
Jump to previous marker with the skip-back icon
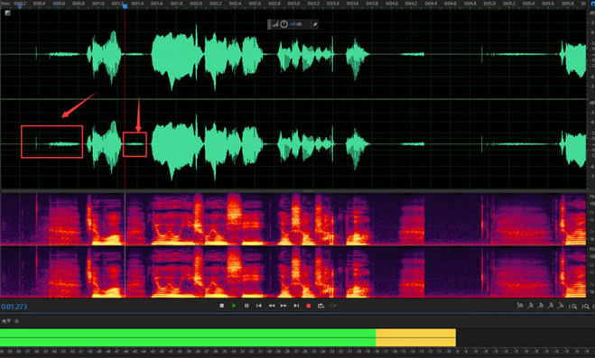point(259,306)
